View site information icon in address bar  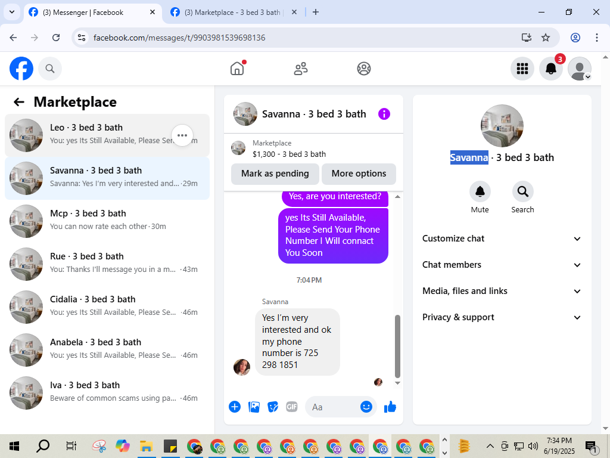point(82,38)
